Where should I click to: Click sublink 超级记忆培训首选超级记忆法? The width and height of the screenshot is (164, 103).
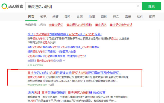(x=63, y=47)
